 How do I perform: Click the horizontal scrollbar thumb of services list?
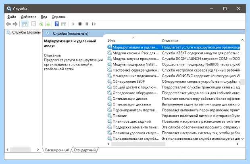pos(138,144)
